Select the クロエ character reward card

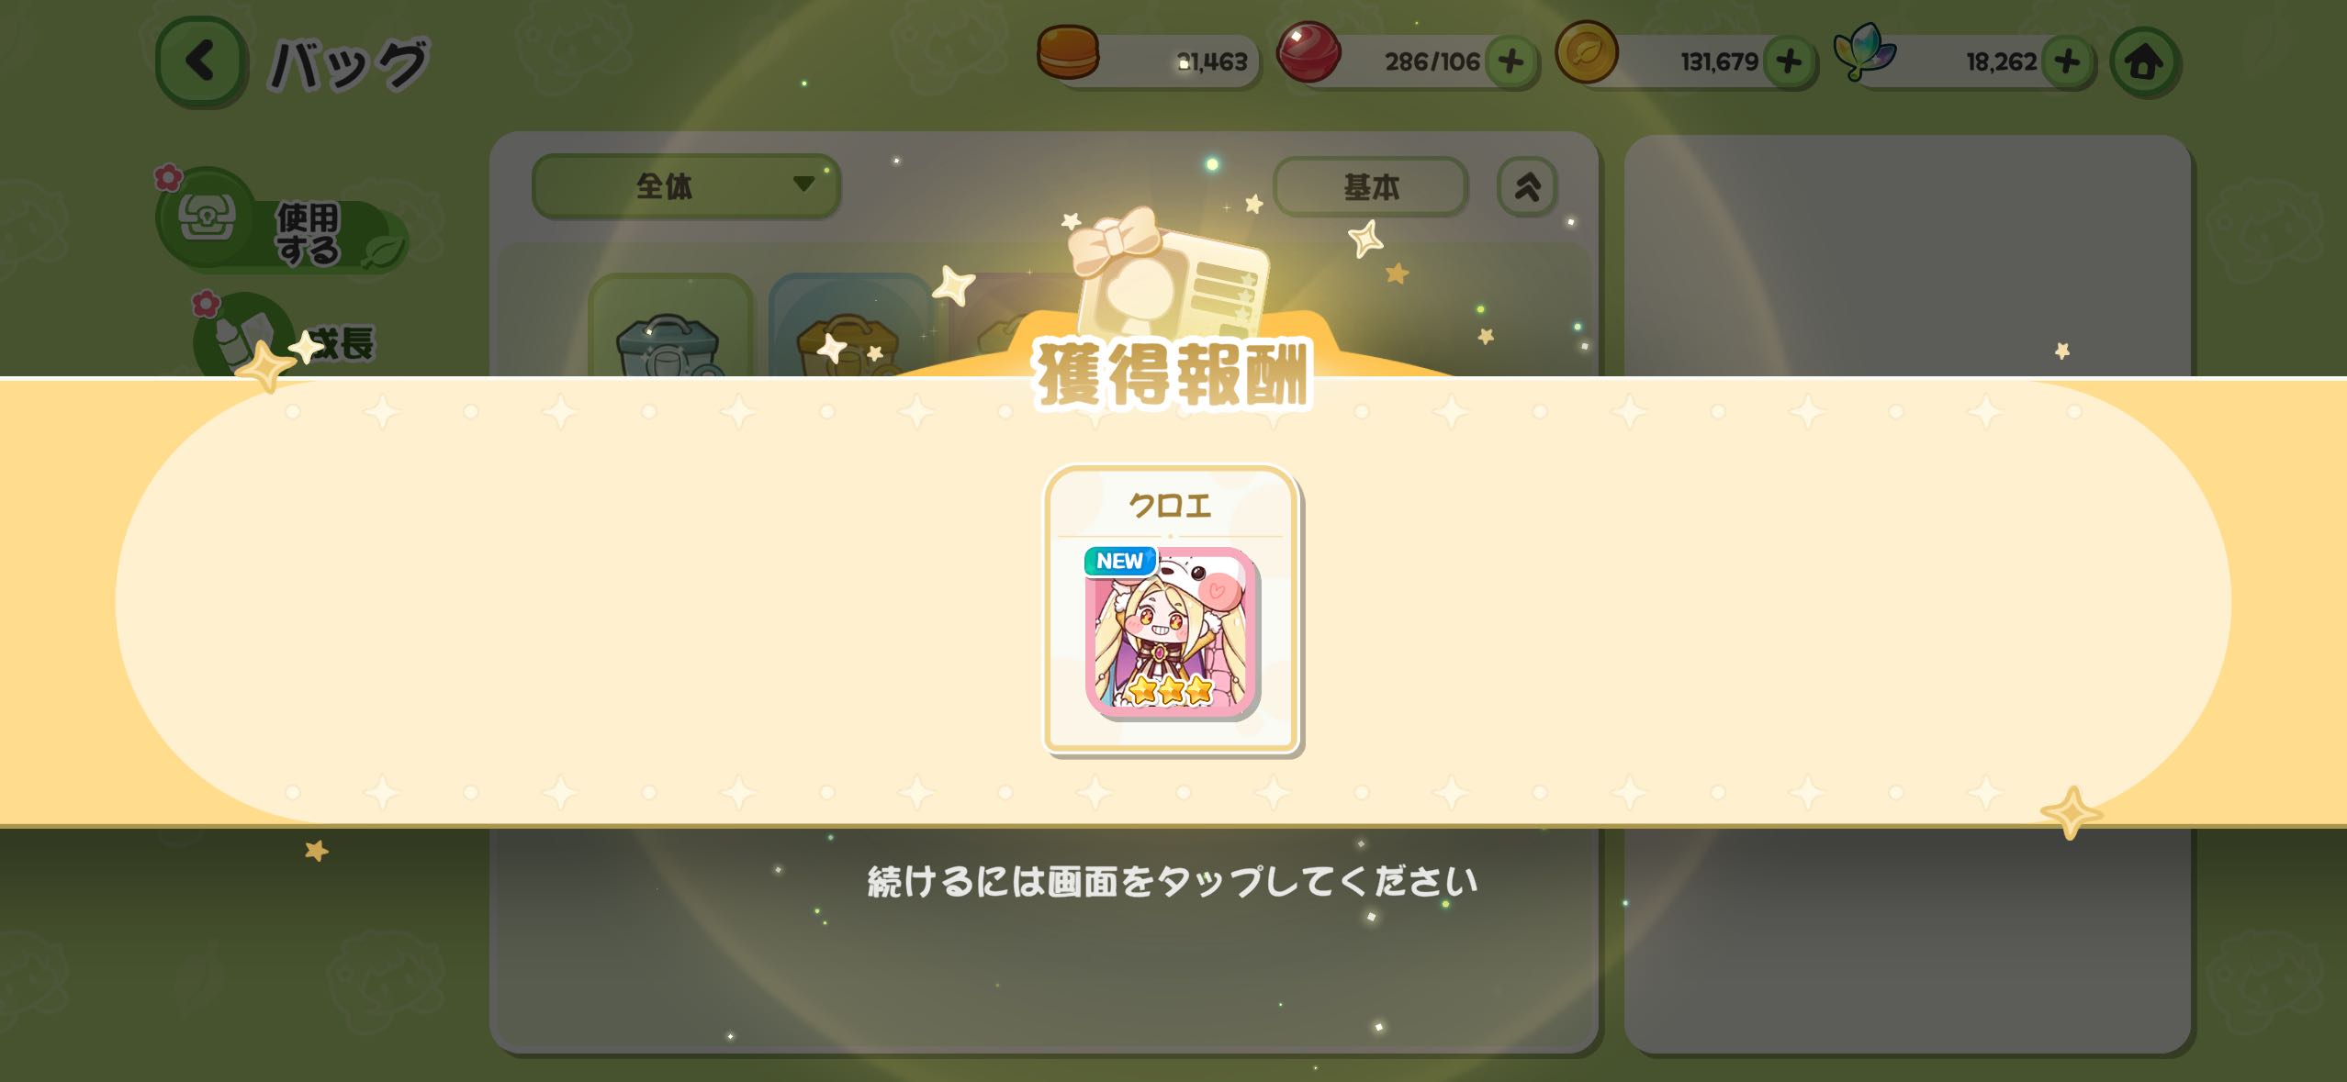click(x=1171, y=609)
